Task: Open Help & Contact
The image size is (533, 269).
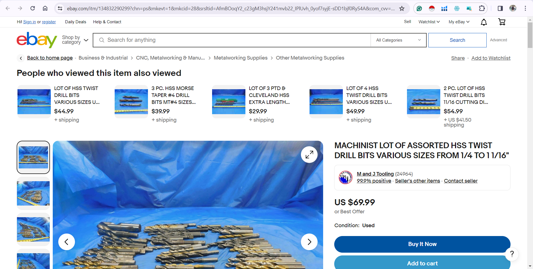Action: [107, 22]
